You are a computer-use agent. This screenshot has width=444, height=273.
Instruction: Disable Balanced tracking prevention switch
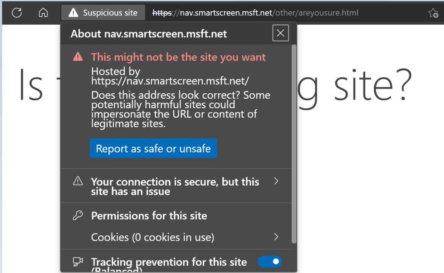point(270,261)
